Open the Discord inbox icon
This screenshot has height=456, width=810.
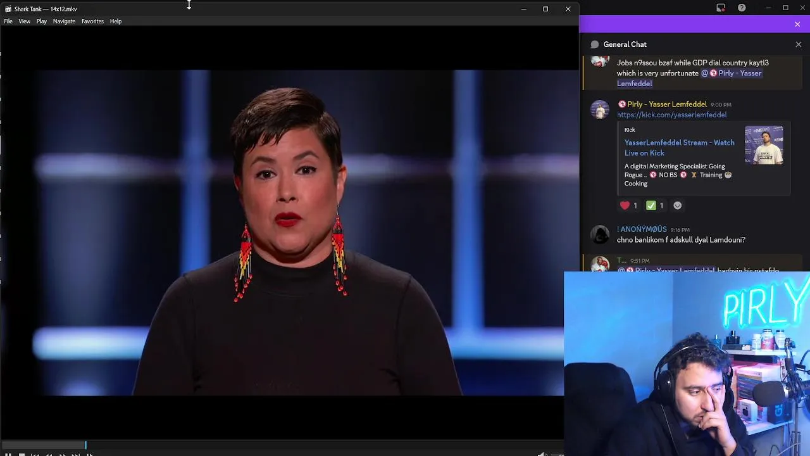pyautogui.click(x=721, y=8)
